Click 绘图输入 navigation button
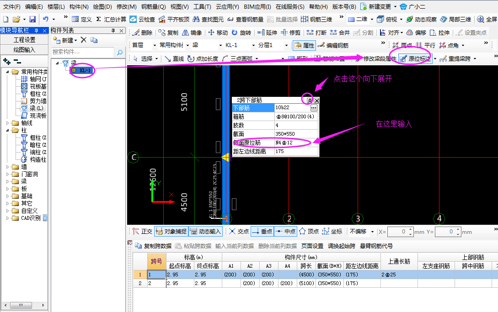 (x=24, y=50)
